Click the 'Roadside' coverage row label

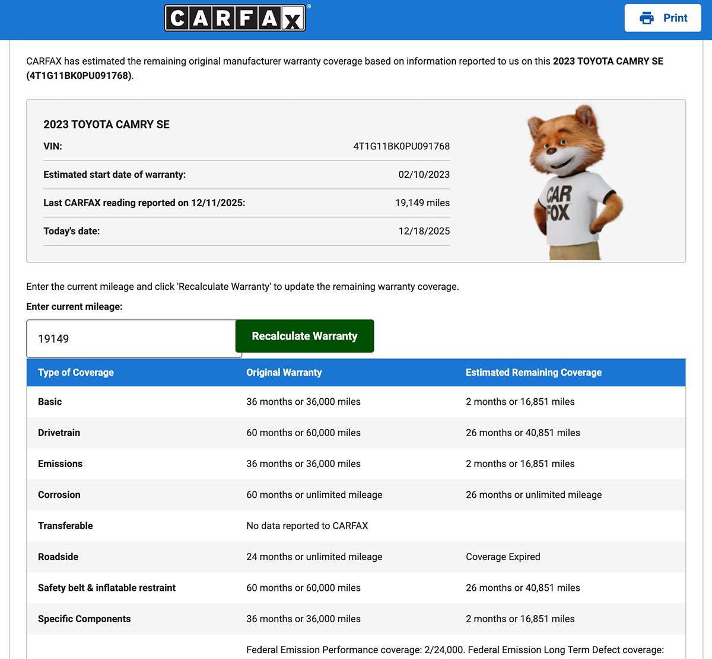point(58,557)
